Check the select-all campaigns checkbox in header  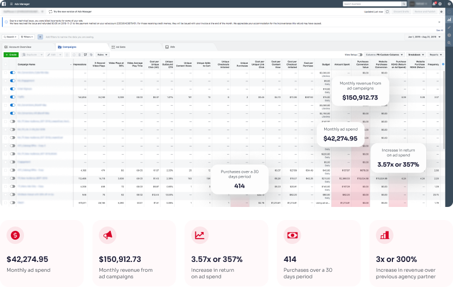click(x=6, y=64)
